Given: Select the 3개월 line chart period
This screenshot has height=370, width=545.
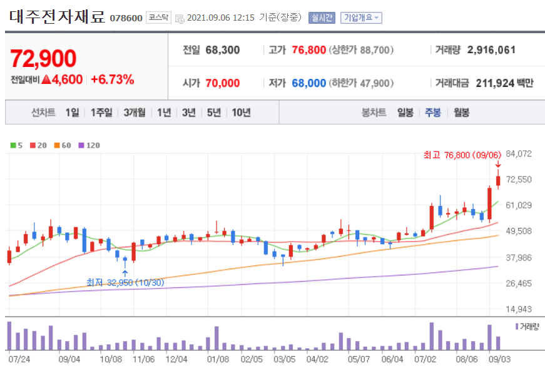Looking at the screenshot, I should [x=135, y=112].
